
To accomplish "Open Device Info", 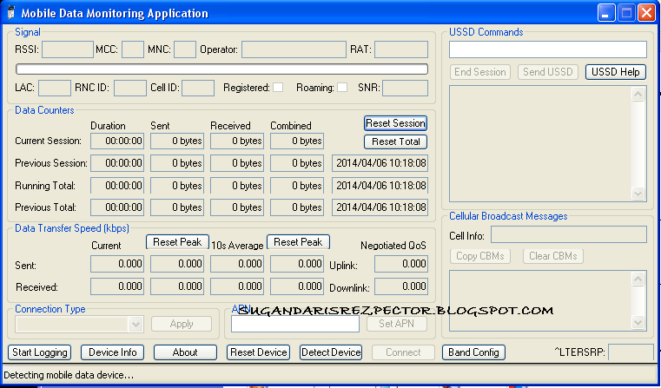I will point(112,352).
